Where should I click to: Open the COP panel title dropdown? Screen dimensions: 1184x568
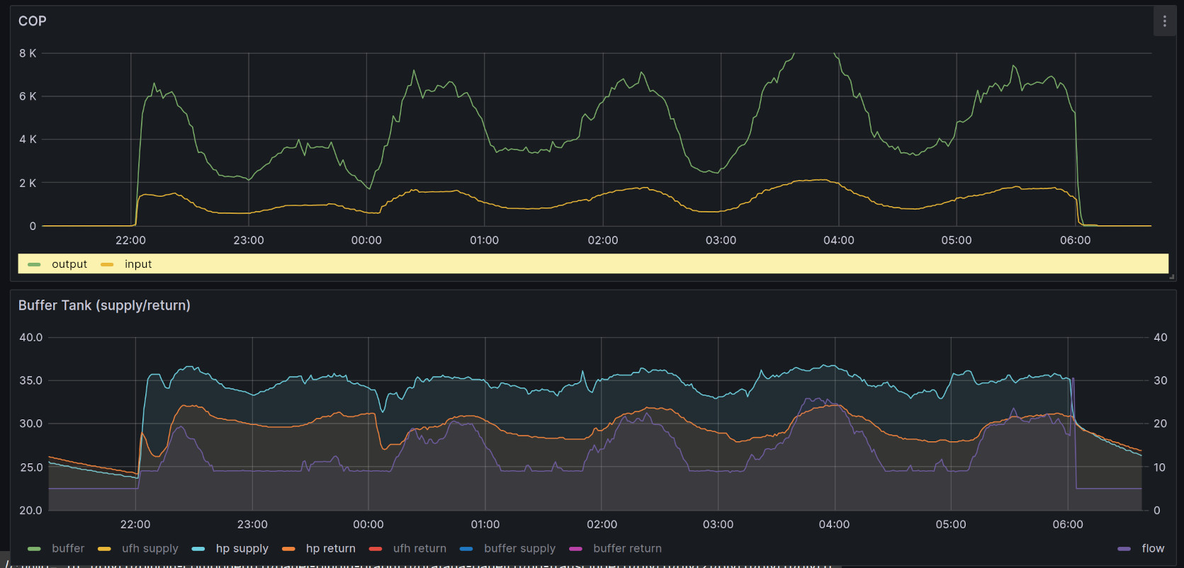coord(33,21)
